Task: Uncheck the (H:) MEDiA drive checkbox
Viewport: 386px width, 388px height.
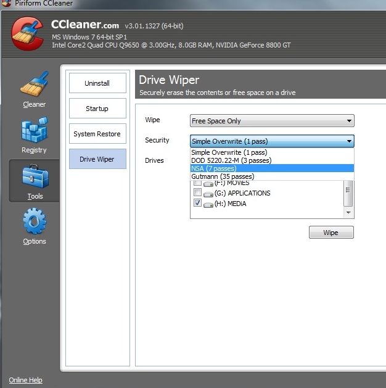Action: (197, 203)
